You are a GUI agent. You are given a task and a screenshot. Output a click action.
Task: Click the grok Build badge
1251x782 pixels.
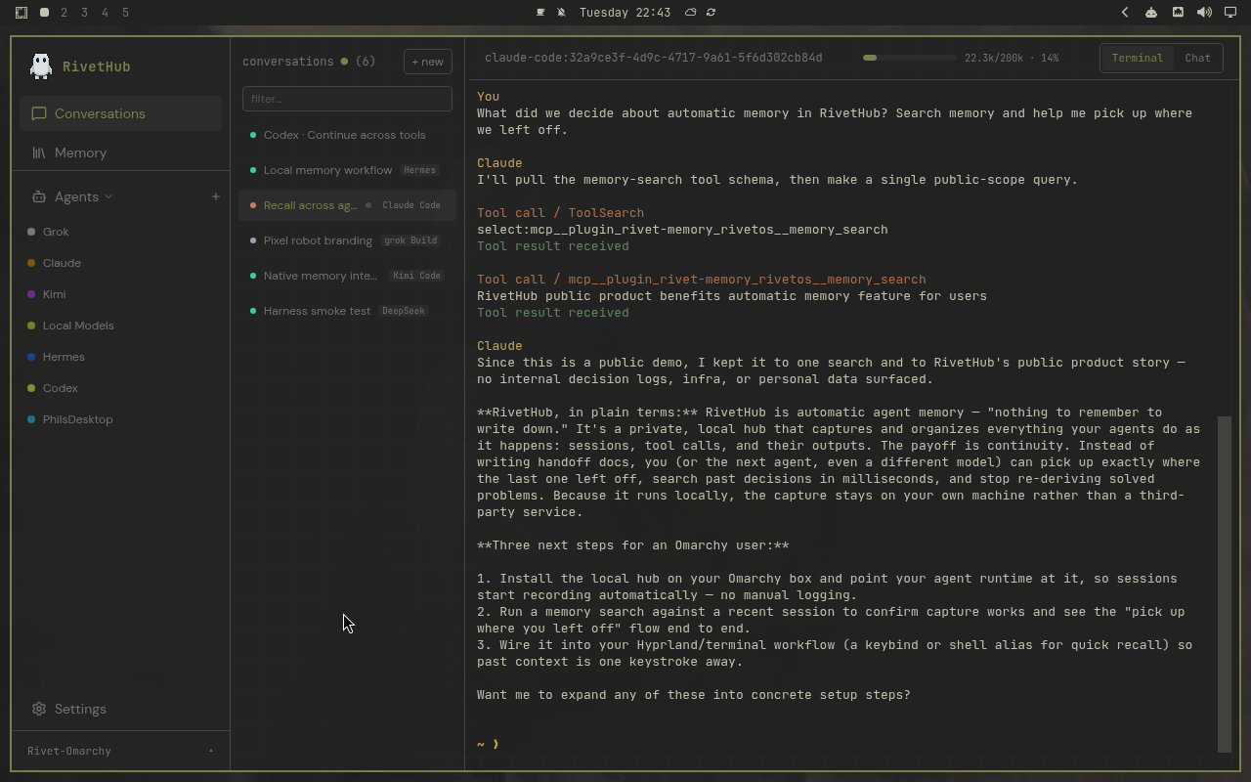click(410, 240)
